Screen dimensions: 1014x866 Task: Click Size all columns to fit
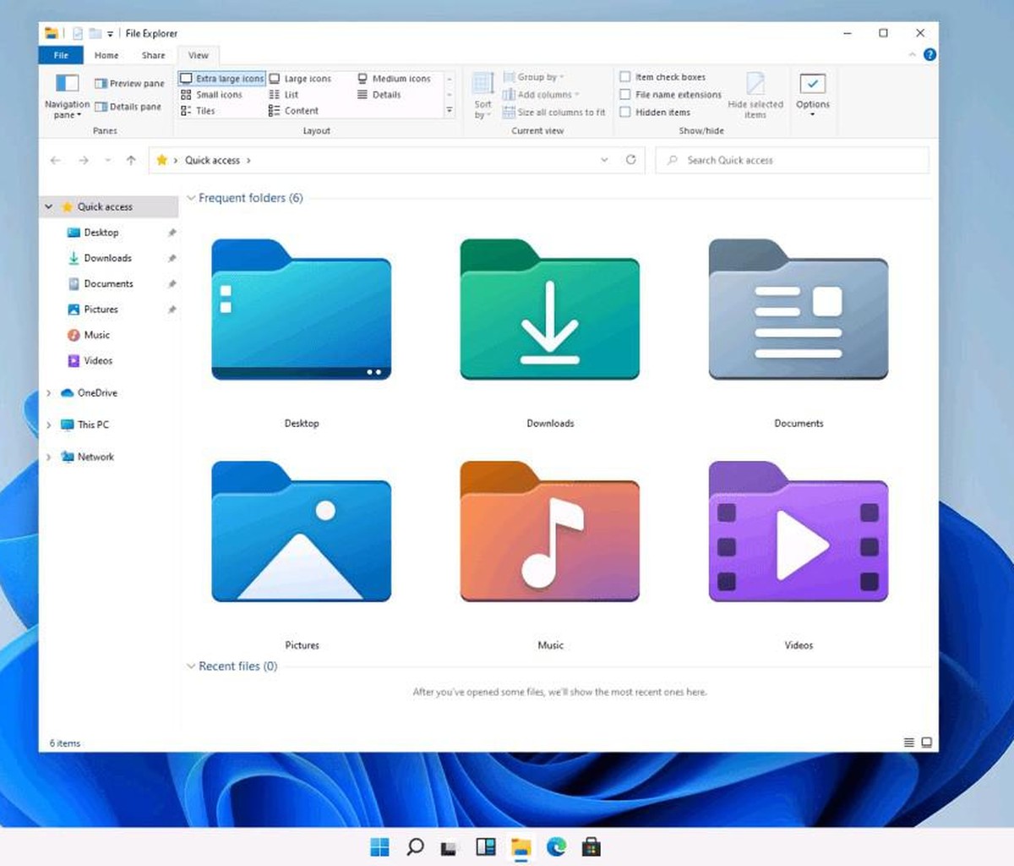553,112
